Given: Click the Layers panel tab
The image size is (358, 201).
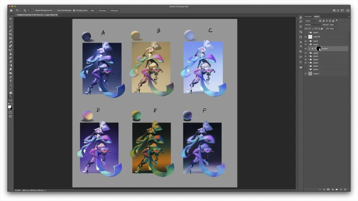Looking at the screenshot, I should 316,16.
